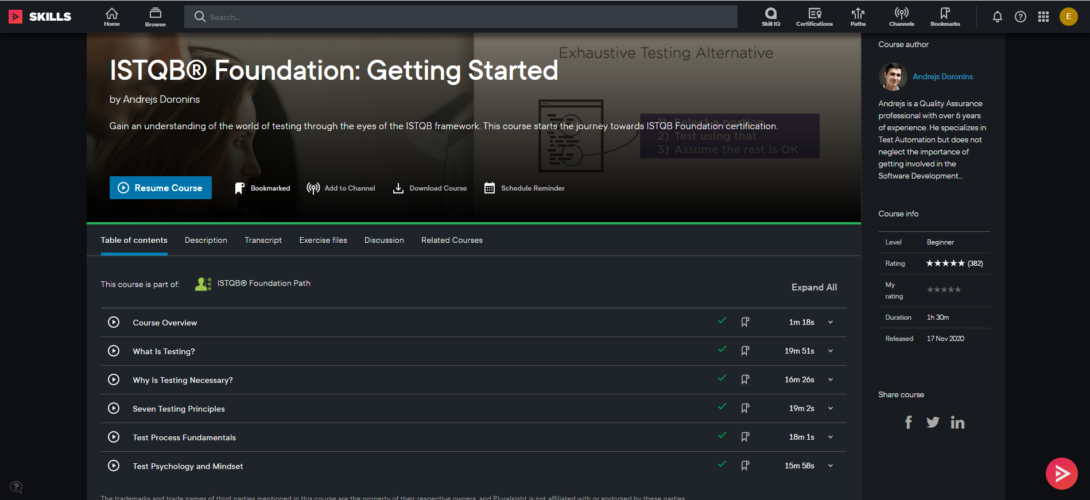Open Certifications in the header
Viewport: 1090px width, 500px height.
[814, 17]
